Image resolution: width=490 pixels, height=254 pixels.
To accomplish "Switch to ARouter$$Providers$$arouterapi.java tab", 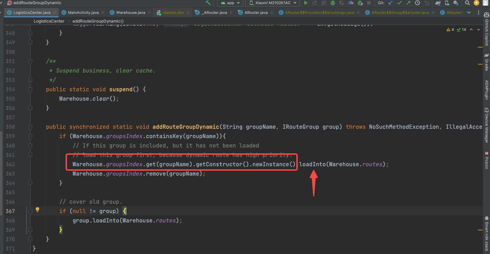I will pos(319,12).
